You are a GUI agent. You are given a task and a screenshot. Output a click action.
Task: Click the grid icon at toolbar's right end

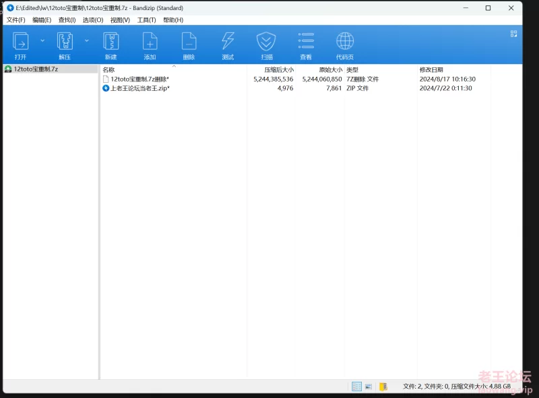513,34
